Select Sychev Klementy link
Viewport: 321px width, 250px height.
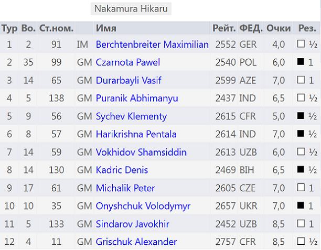(x=131, y=116)
